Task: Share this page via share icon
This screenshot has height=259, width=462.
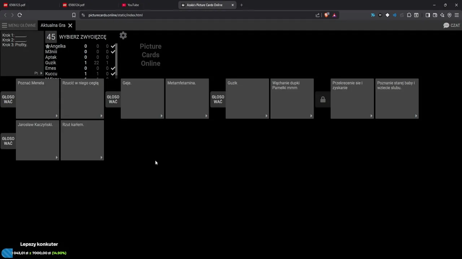Action: (x=318, y=15)
